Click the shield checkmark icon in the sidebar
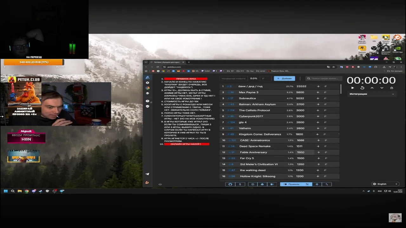The width and height of the screenshot is (406, 228). click(147, 106)
